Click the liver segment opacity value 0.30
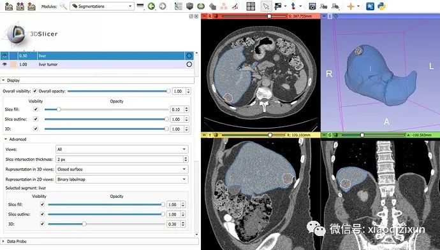The width and height of the screenshot is (440, 250). point(23,56)
